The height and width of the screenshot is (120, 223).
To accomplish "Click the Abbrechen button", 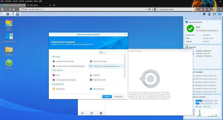I will click(118, 96).
